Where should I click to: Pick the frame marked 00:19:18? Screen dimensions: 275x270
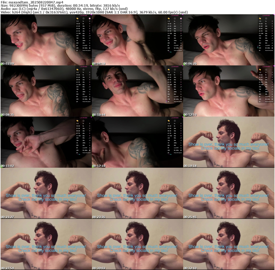tap(229, 142)
